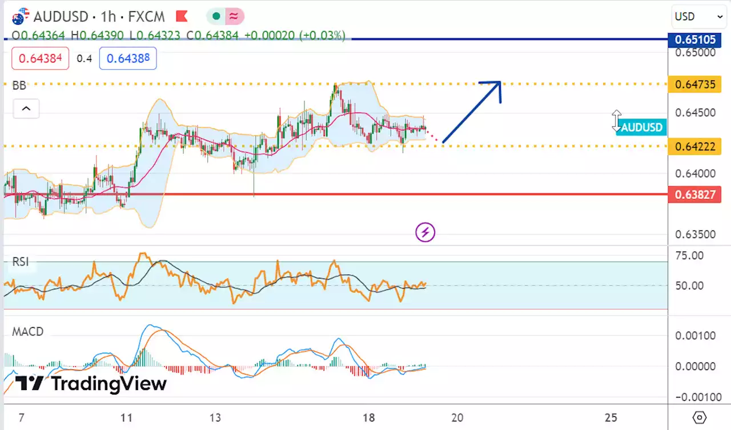Click the change value +0.00020 (+0.03%)
Viewport: 731px width, 430px height.
point(294,35)
